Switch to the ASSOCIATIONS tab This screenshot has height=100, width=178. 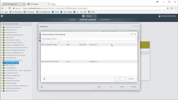[x=105, y=20]
